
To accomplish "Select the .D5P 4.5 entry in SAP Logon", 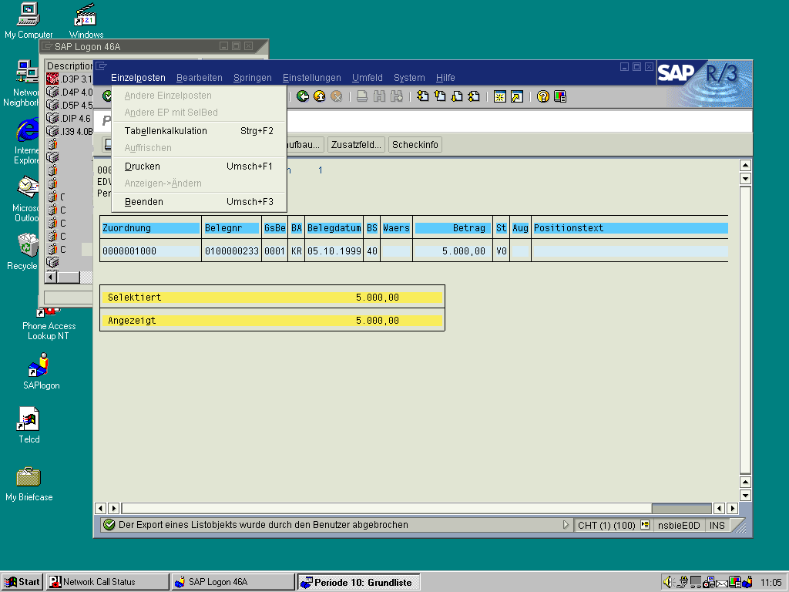I will 69,105.
